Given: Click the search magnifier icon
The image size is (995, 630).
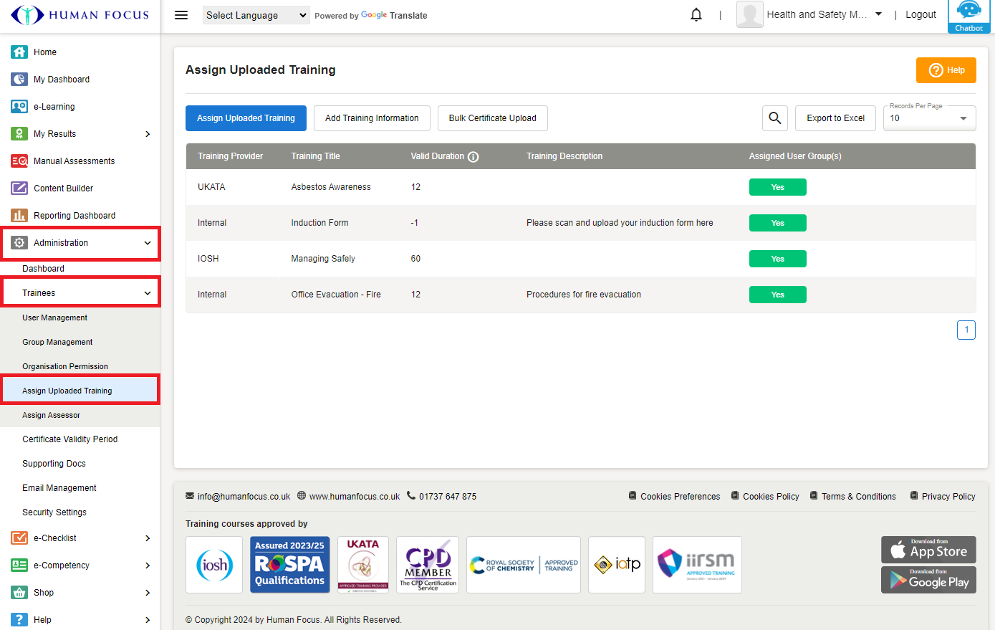Looking at the screenshot, I should (x=774, y=118).
